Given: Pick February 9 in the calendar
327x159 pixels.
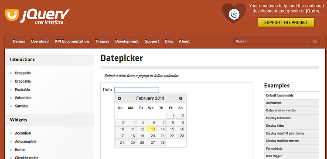Looking at the screenshot, I should (x=181, y=122).
